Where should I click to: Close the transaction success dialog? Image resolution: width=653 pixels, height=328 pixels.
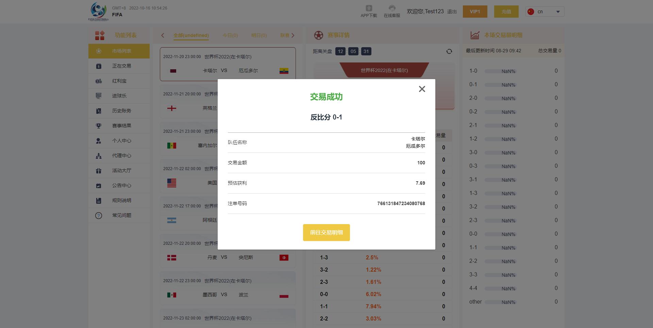[x=422, y=89]
